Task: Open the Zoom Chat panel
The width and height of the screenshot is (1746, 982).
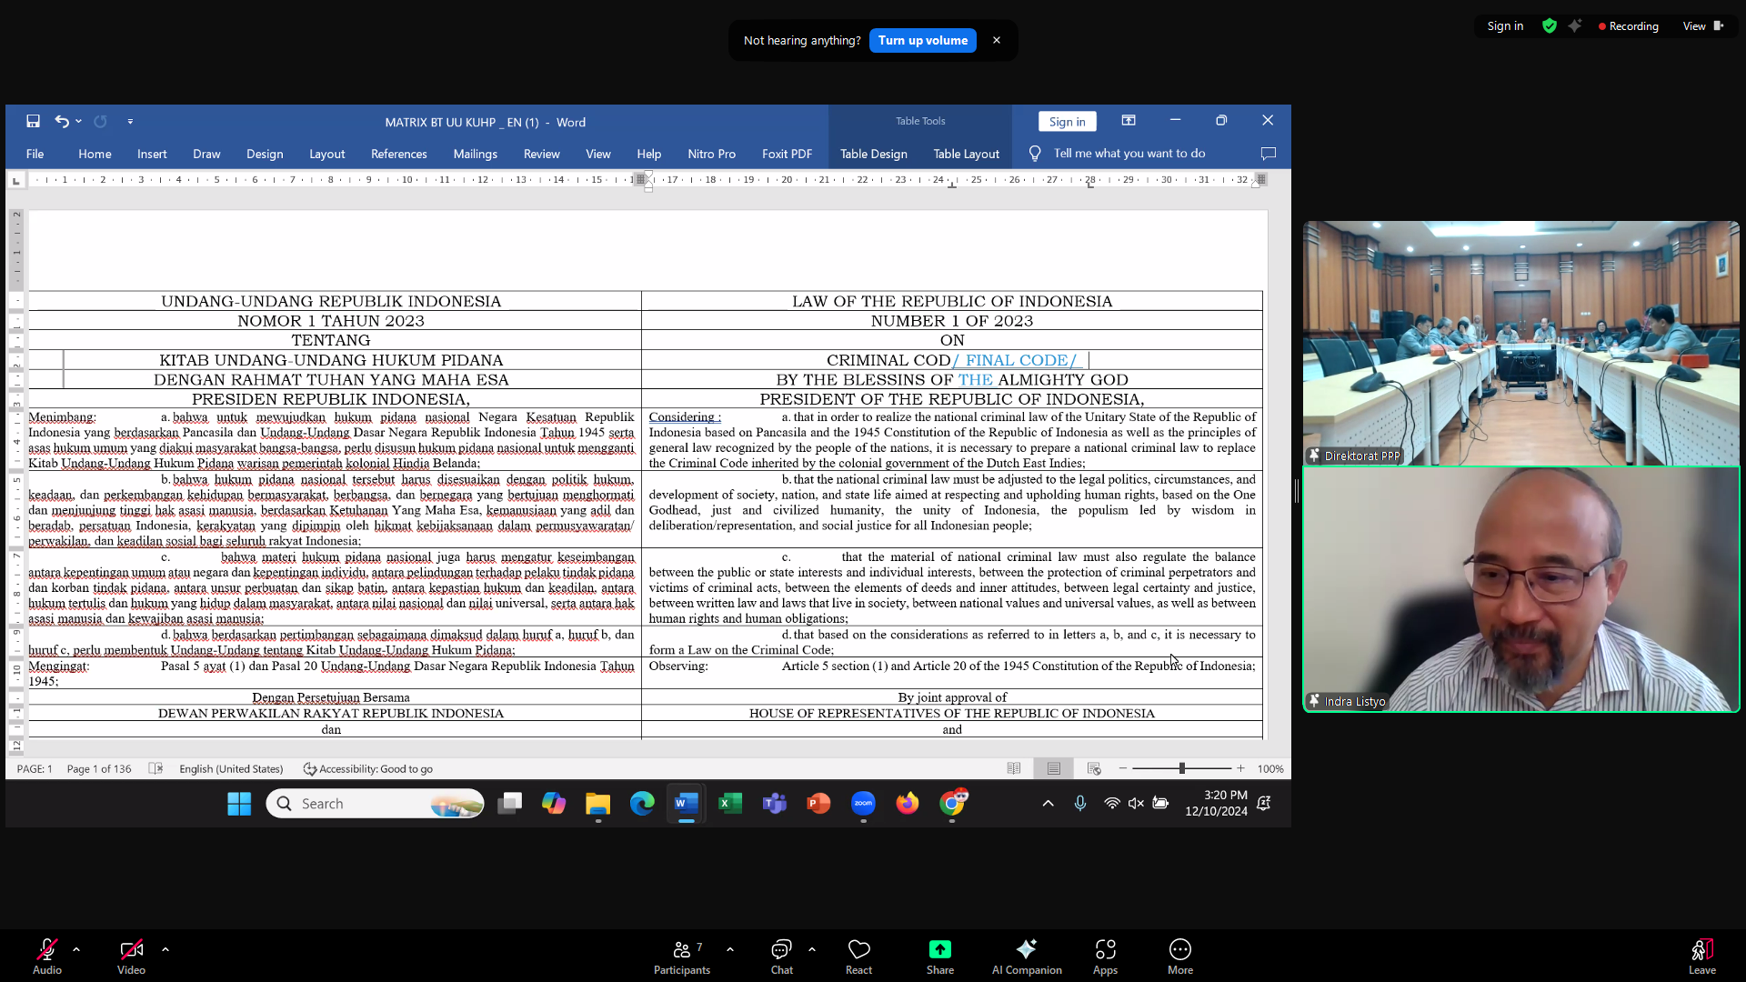Action: tap(782, 957)
